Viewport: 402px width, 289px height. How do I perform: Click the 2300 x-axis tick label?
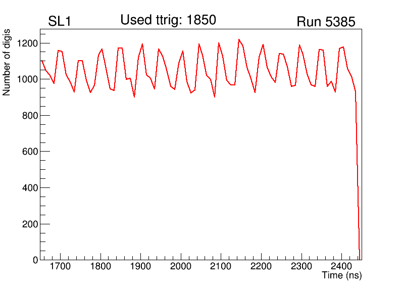pos(301,266)
